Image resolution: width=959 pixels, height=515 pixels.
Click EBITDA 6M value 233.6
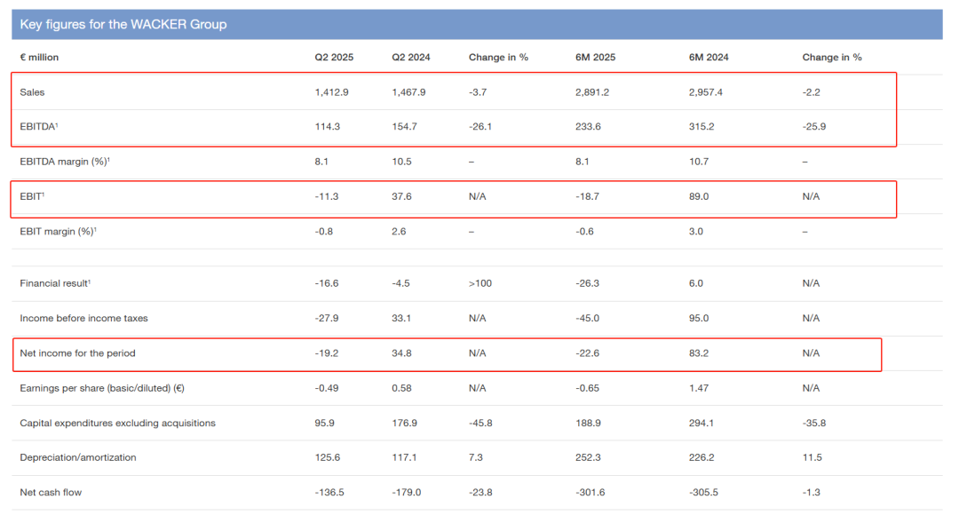click(x=588, y=127)
